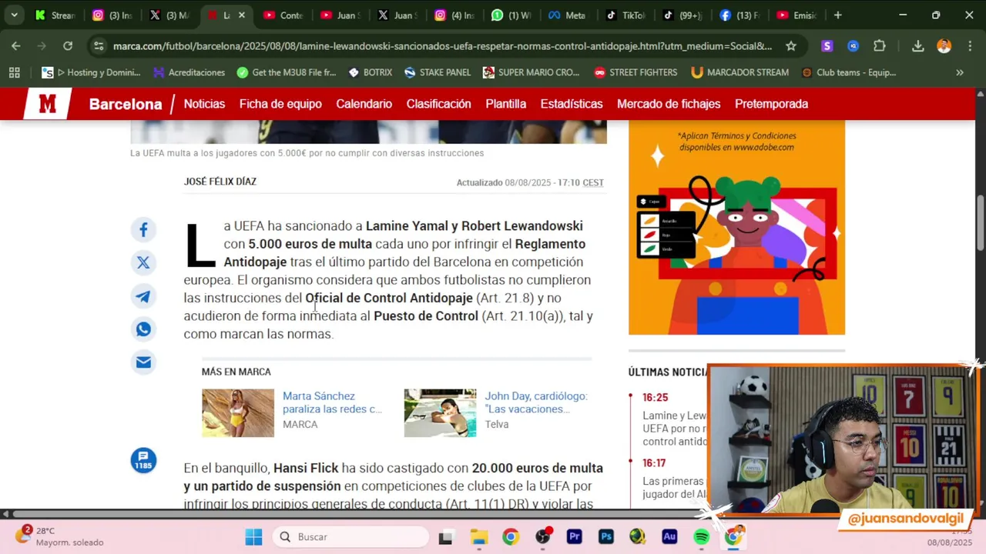Go to Calendario section
This screenshot has width=986, height=554.
click(364, 104)
